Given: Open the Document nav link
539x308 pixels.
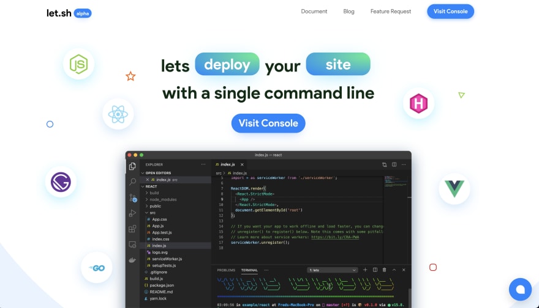Looking at the screenshot, I should 314,12.
